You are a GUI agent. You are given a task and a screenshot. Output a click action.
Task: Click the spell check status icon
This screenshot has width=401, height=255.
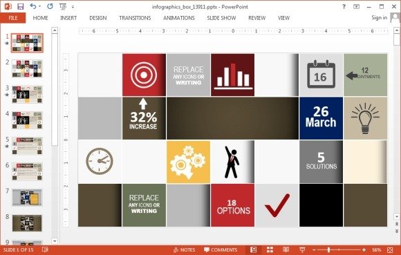[45, 249]
